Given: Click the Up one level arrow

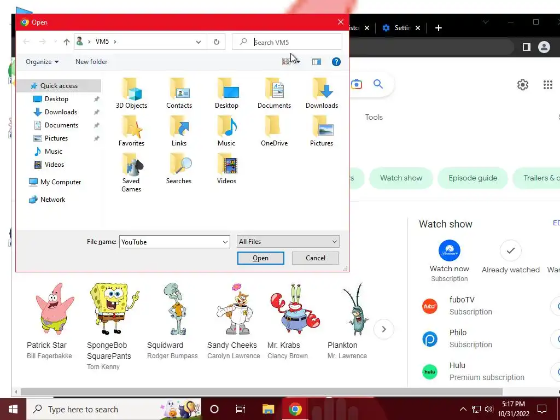Looking at the screenshot, I should [x=66, y=42].
